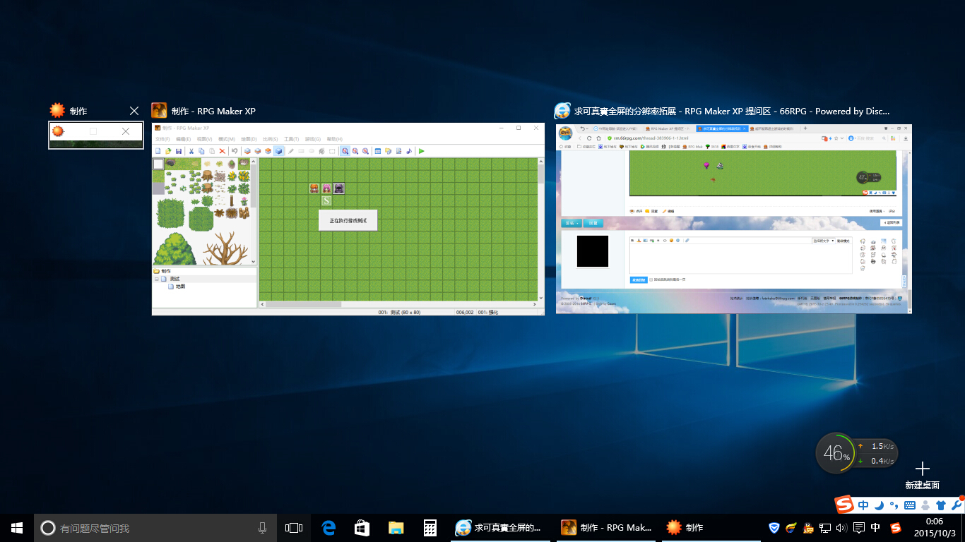Close the small 制作 window thumbnail
The image size is (965, 542).
tap(134, 111)
